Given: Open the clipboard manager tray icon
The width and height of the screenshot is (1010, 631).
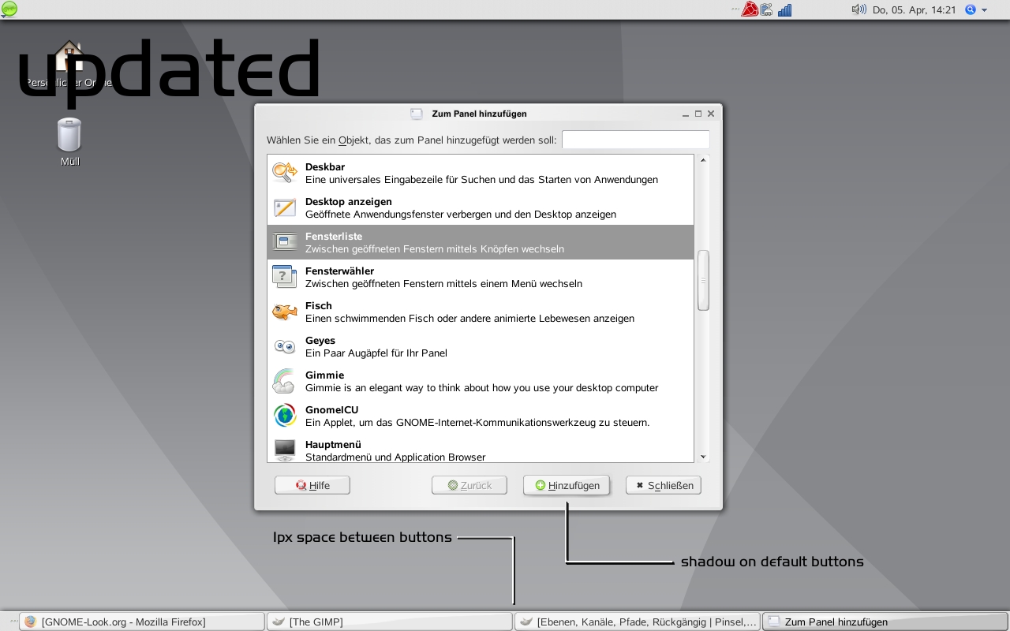Looking at the screenshot, I should point(766,10).
